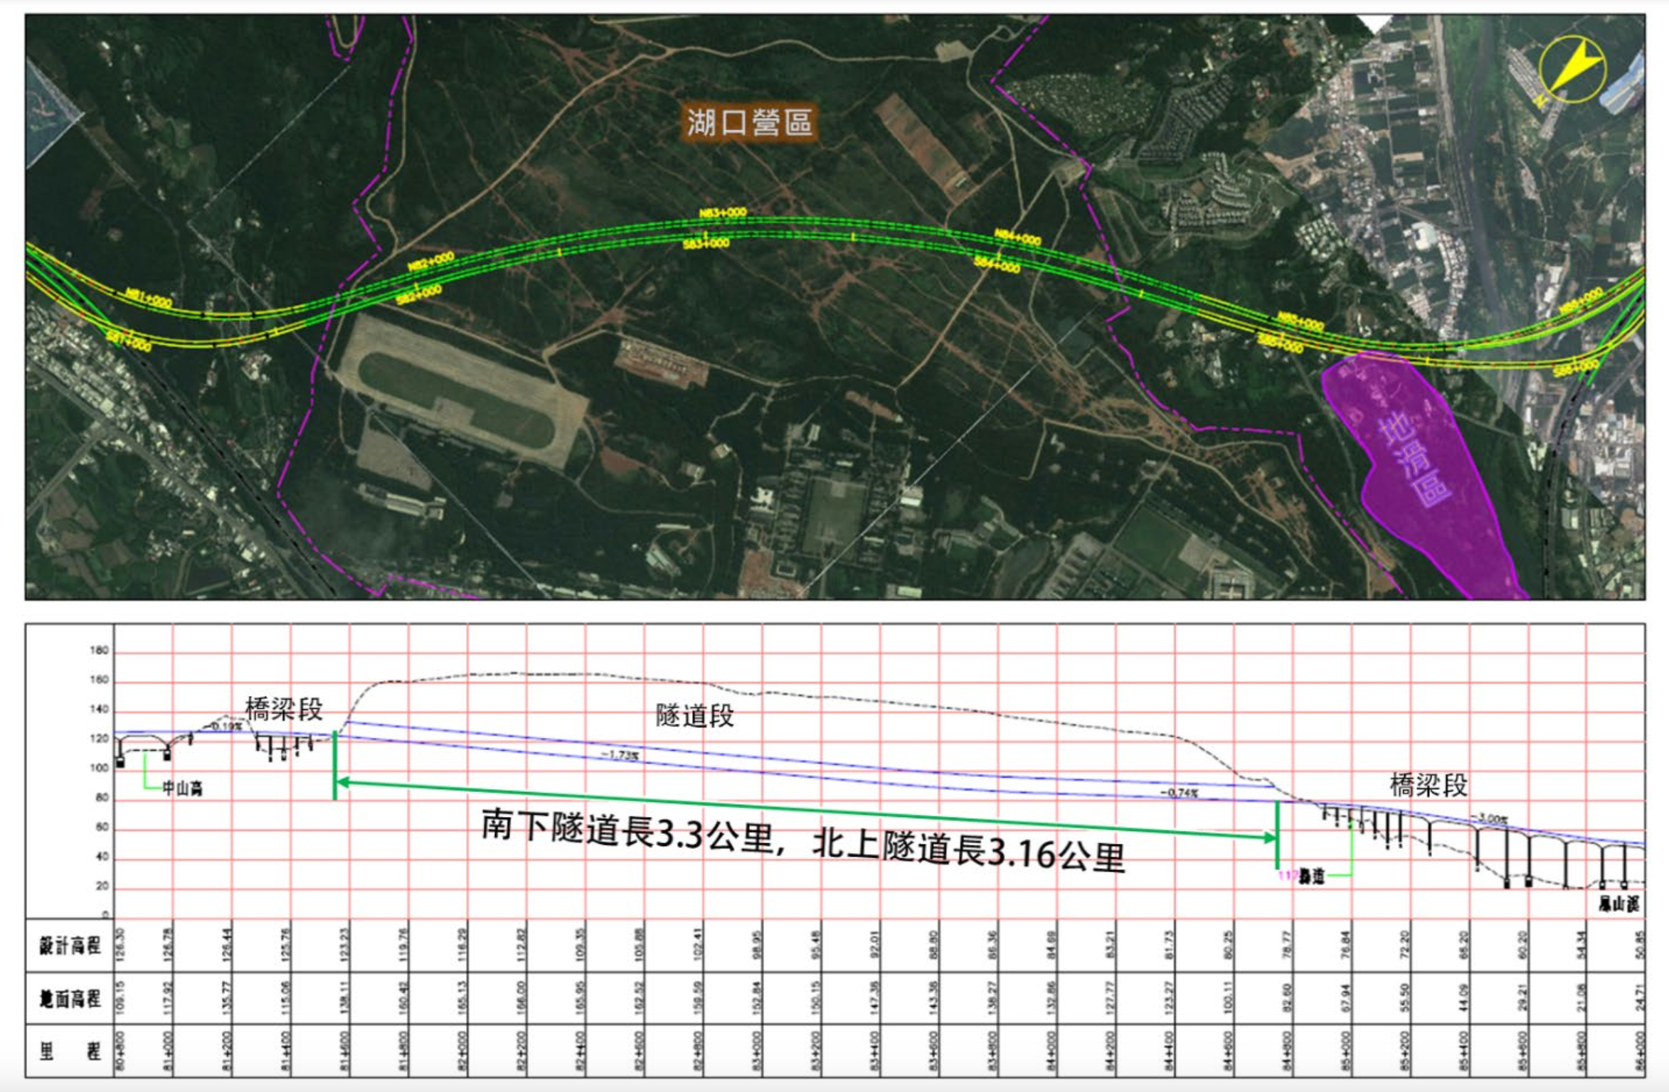This screenshot has width=1669, height=1092.
Task: Select the S82+000 station label on map
Action: pyautogui.click(x=419, y=294)
